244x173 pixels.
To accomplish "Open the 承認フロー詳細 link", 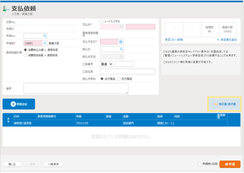I will tap(174, 39).
